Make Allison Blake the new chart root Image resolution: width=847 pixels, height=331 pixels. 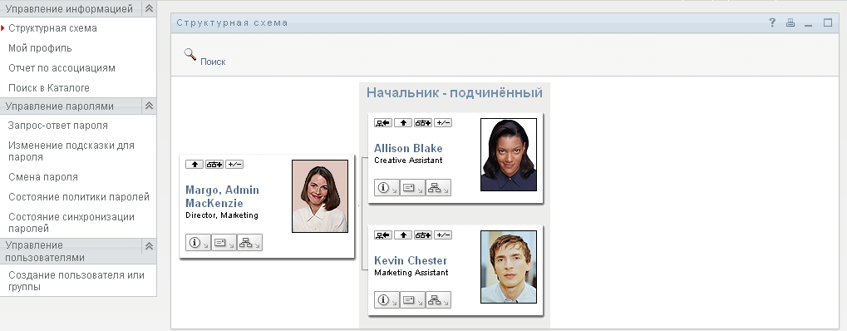[x=383, y=123]
